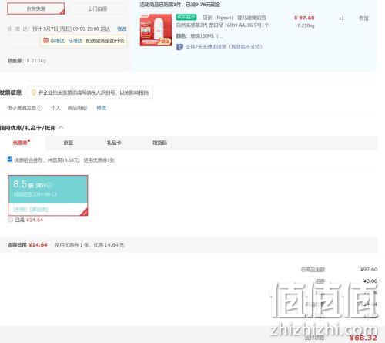Click the lightbulb tip icon beside 发票信息
Screen dimensions: 385x343
click(x=34, y=92)
